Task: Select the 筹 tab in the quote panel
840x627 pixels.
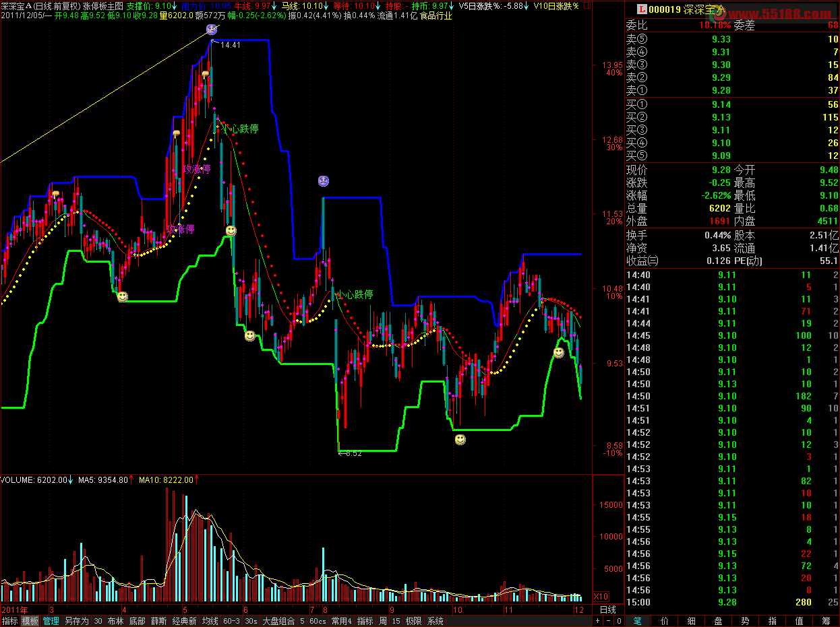Action: tap(826, 621)
